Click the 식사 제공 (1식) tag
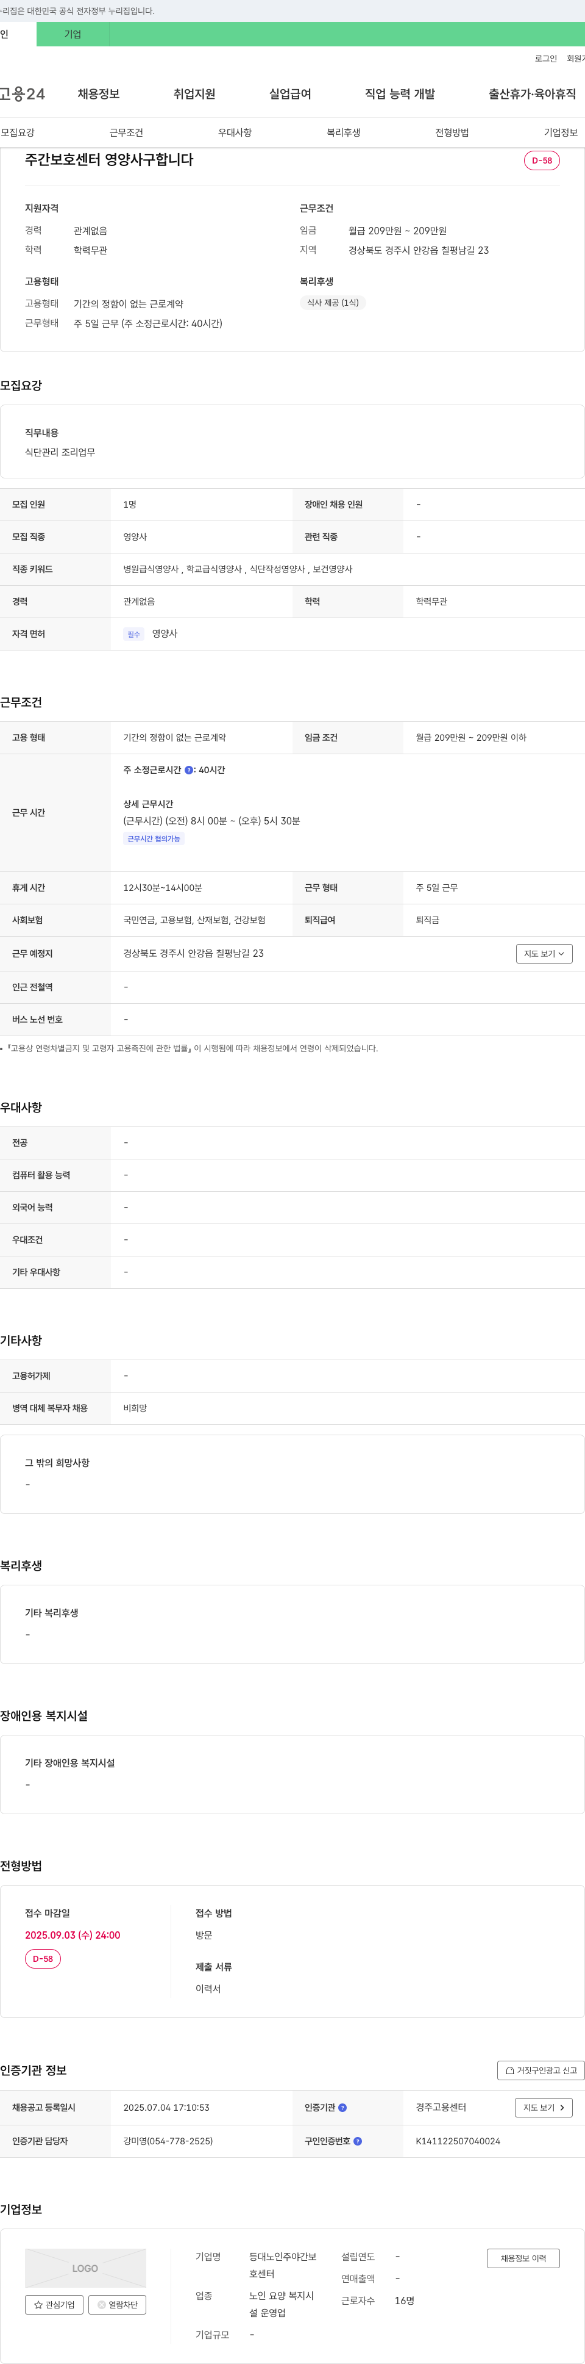Image resolution: width=585 pixels, height=2364 pixels. click(x=333, y=303)
